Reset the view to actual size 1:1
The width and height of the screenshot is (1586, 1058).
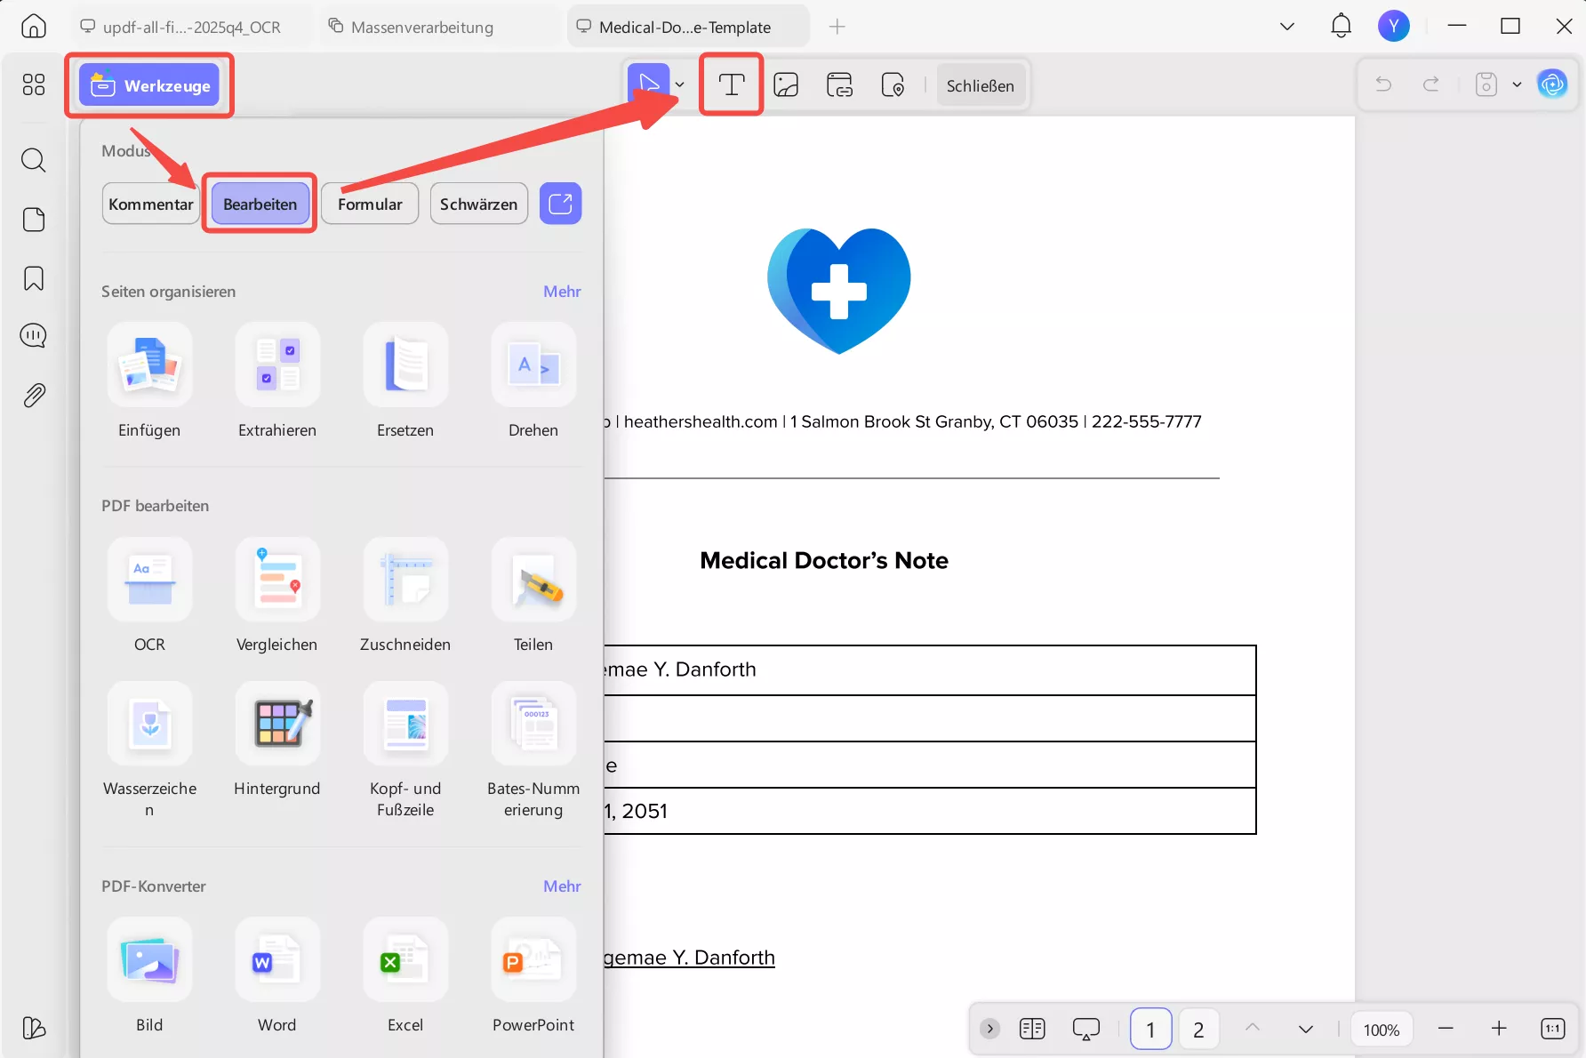(x=1552, y=1029)
